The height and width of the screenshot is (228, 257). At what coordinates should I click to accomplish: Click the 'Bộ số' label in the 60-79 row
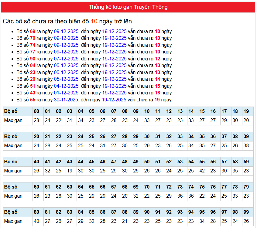click(x=11, y=187)
